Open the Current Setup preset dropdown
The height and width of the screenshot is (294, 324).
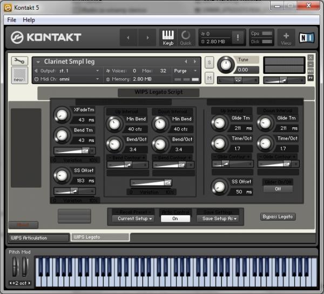pyautogui.click(x=133, y=218)
